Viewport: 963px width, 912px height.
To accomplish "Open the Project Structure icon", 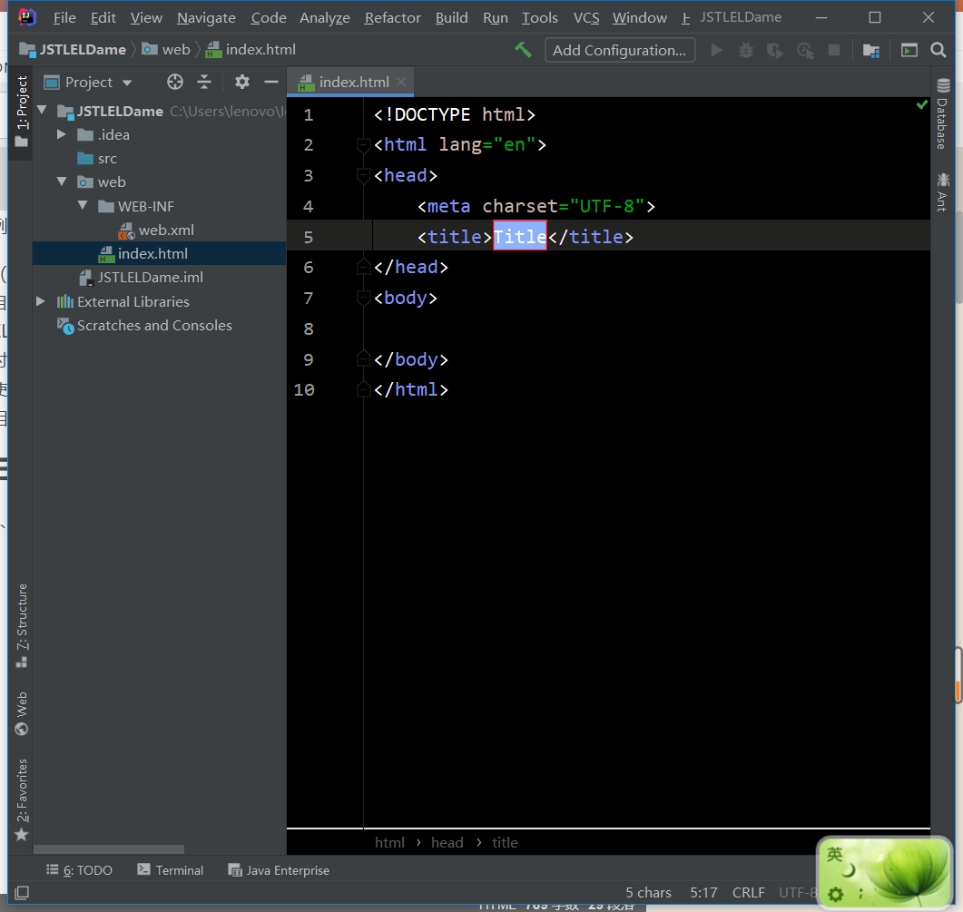I will point(871,50).
